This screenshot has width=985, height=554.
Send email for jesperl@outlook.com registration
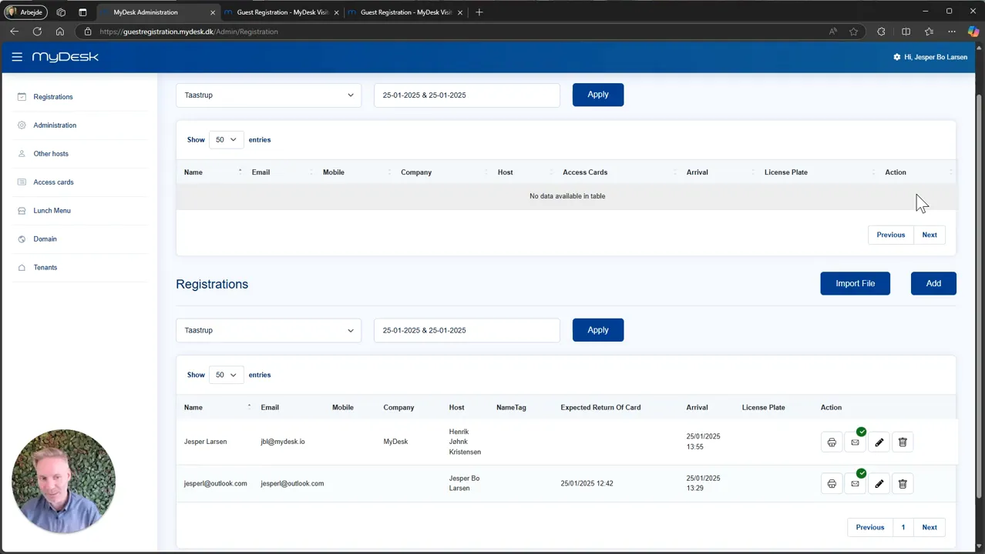point(855,484)
